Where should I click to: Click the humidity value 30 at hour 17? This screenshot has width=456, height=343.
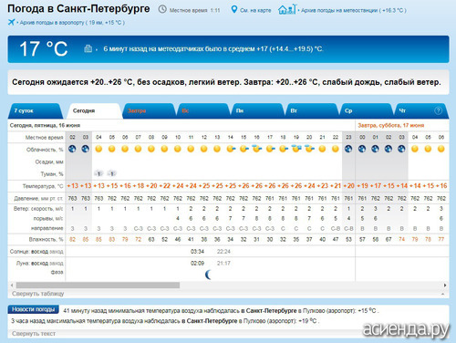point(270,240)
